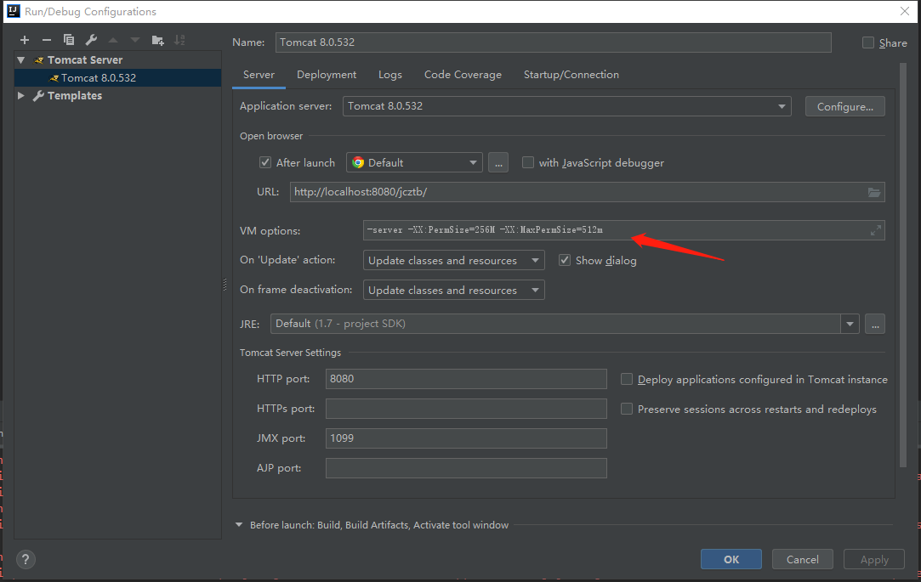Click the AJP port field
921x582 pixels.
[466, 468]
